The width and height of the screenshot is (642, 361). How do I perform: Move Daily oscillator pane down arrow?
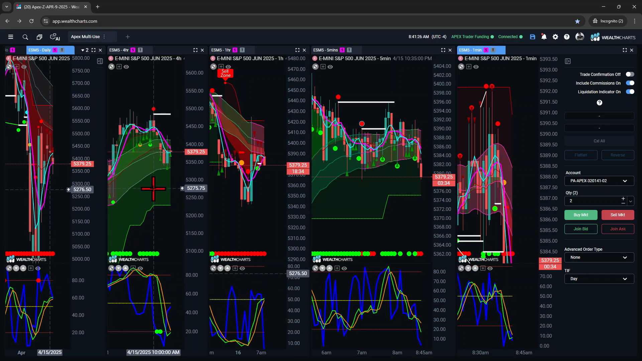pyautogui.click(x=16, y=268)
